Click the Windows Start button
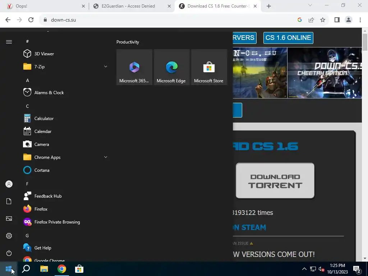This screenshot has height=276, width=368. pyautogui.click(x=9, y=269)
